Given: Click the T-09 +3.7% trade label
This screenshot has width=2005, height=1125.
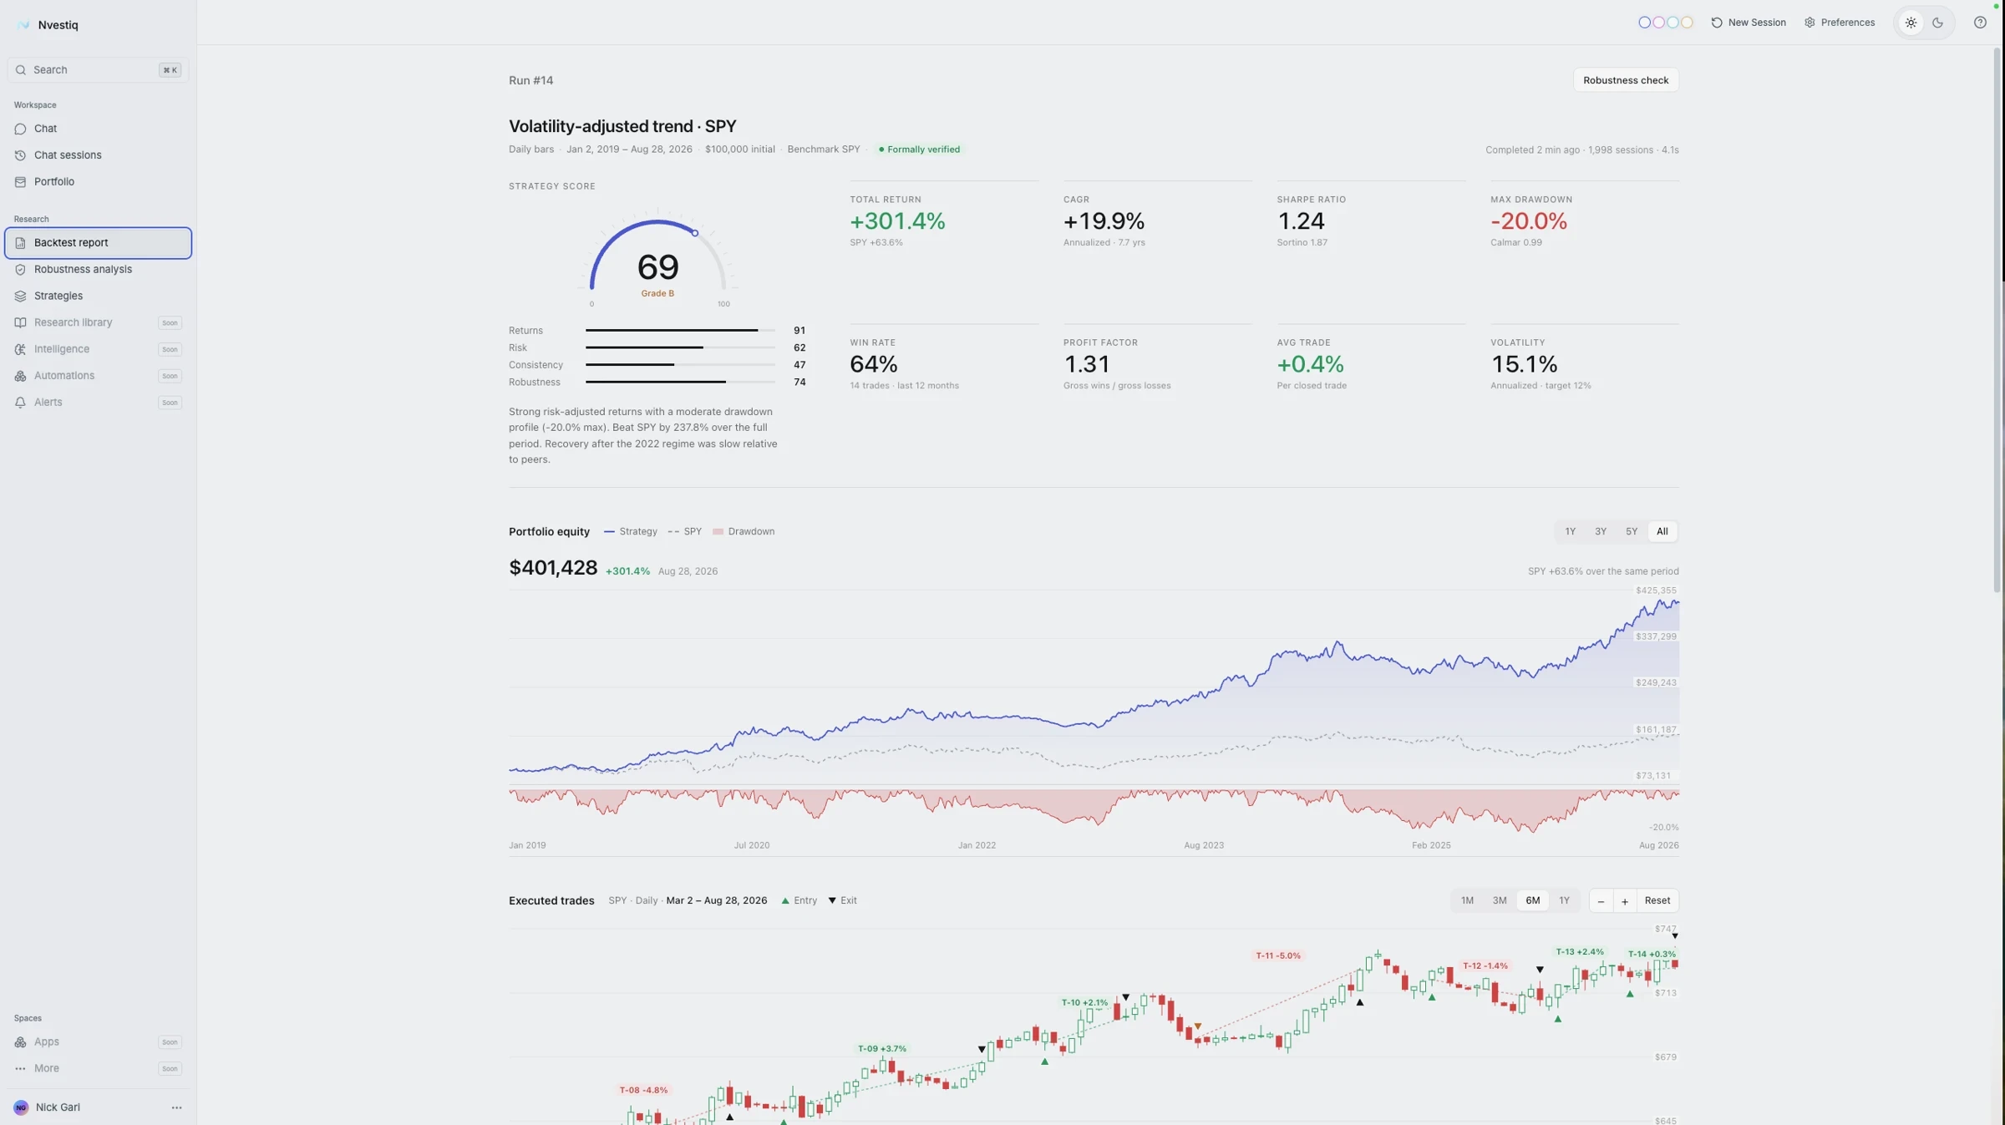Looking at the screenshot, I should pyautogui.click(x=881, y=1049).
